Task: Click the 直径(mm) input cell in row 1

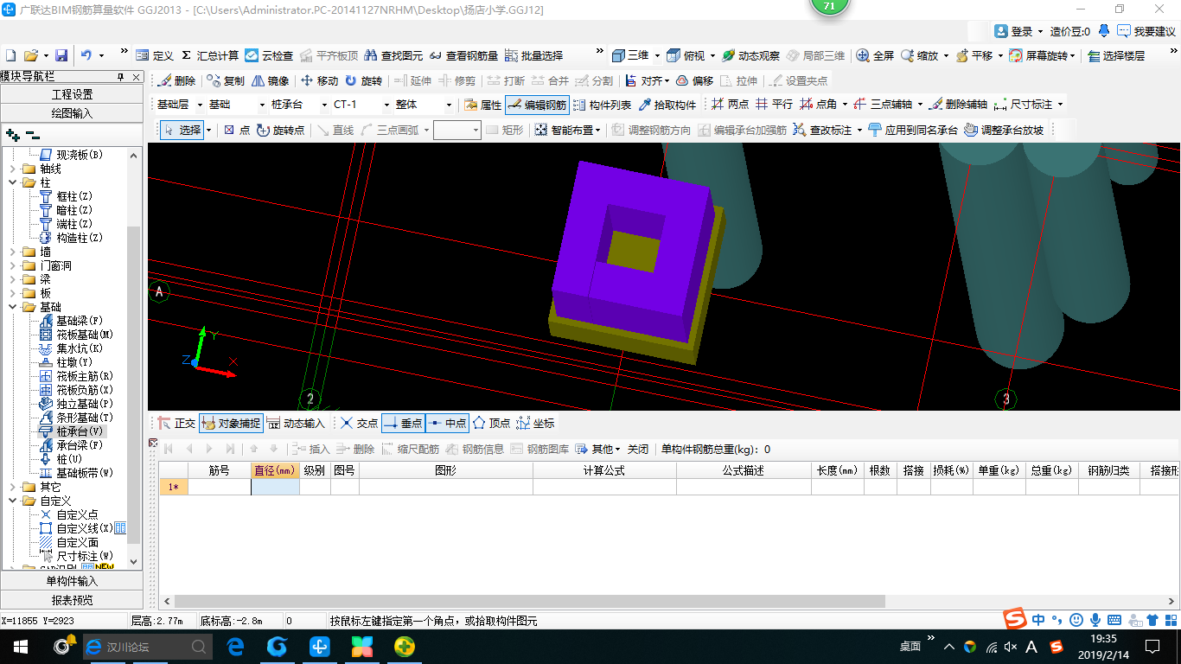Action: (x=275, y=487)
